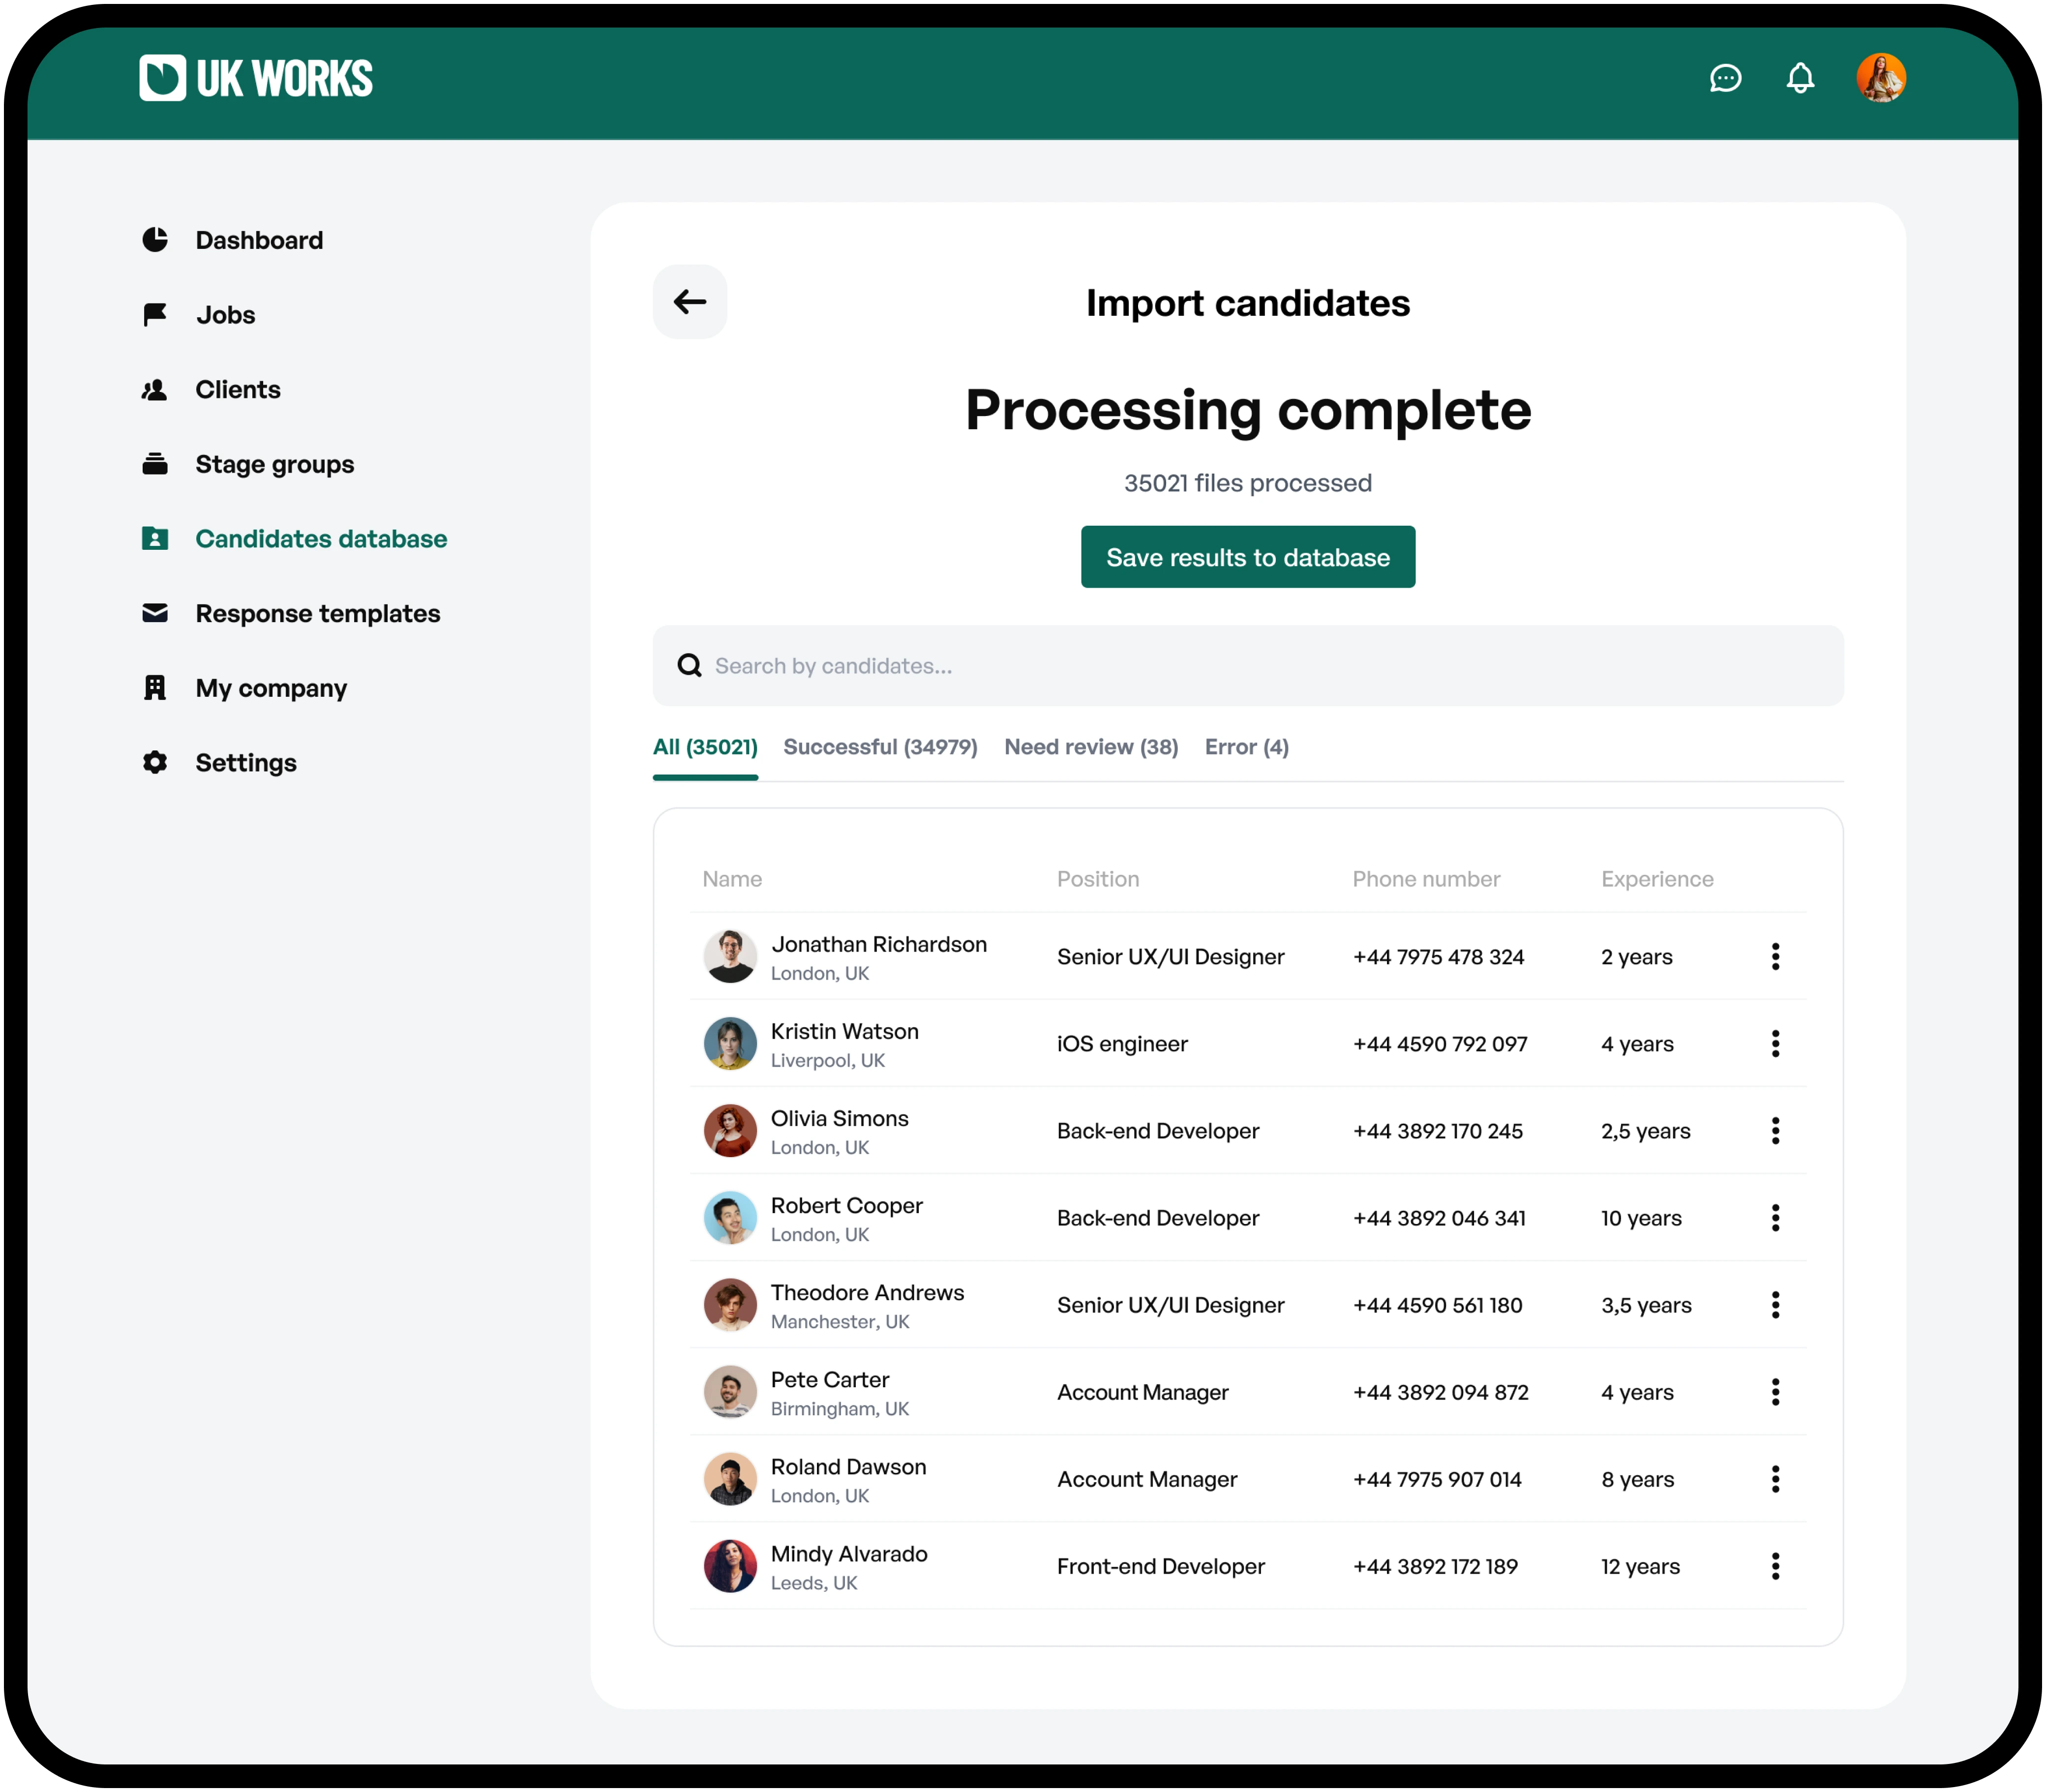Open Jobs in the sidebar

point(226,315)
